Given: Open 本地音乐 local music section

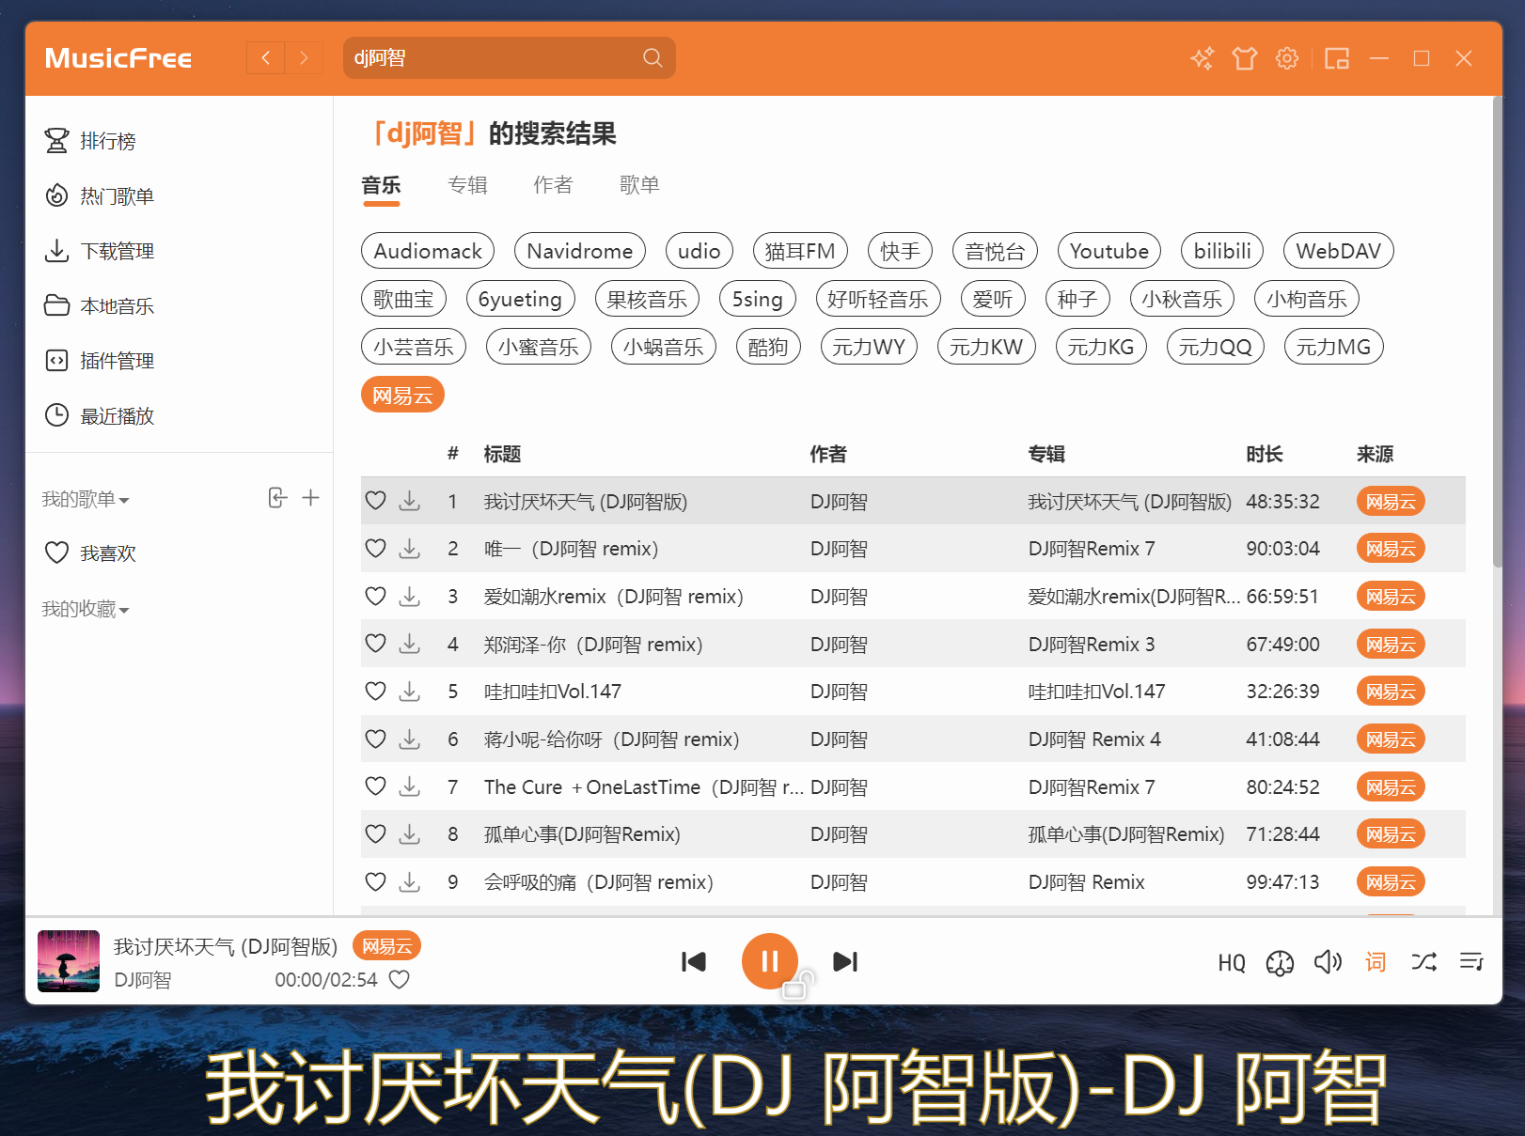Looking at the screenshot, I should tap(115, 305).
